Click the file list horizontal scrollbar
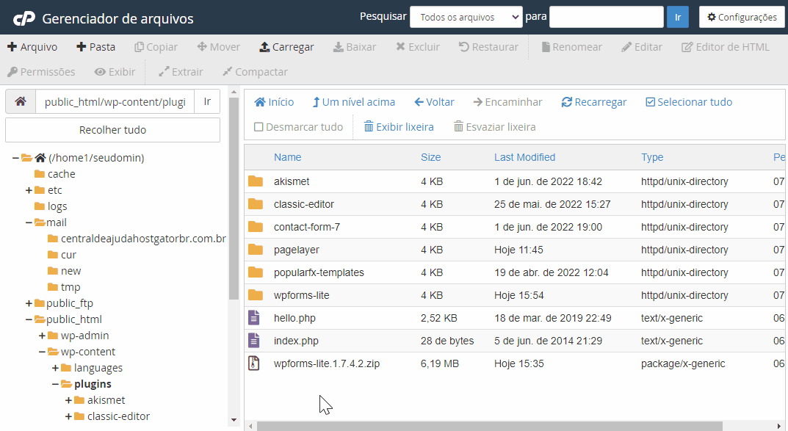Screen dimensions: 788x431 [490, 426]
